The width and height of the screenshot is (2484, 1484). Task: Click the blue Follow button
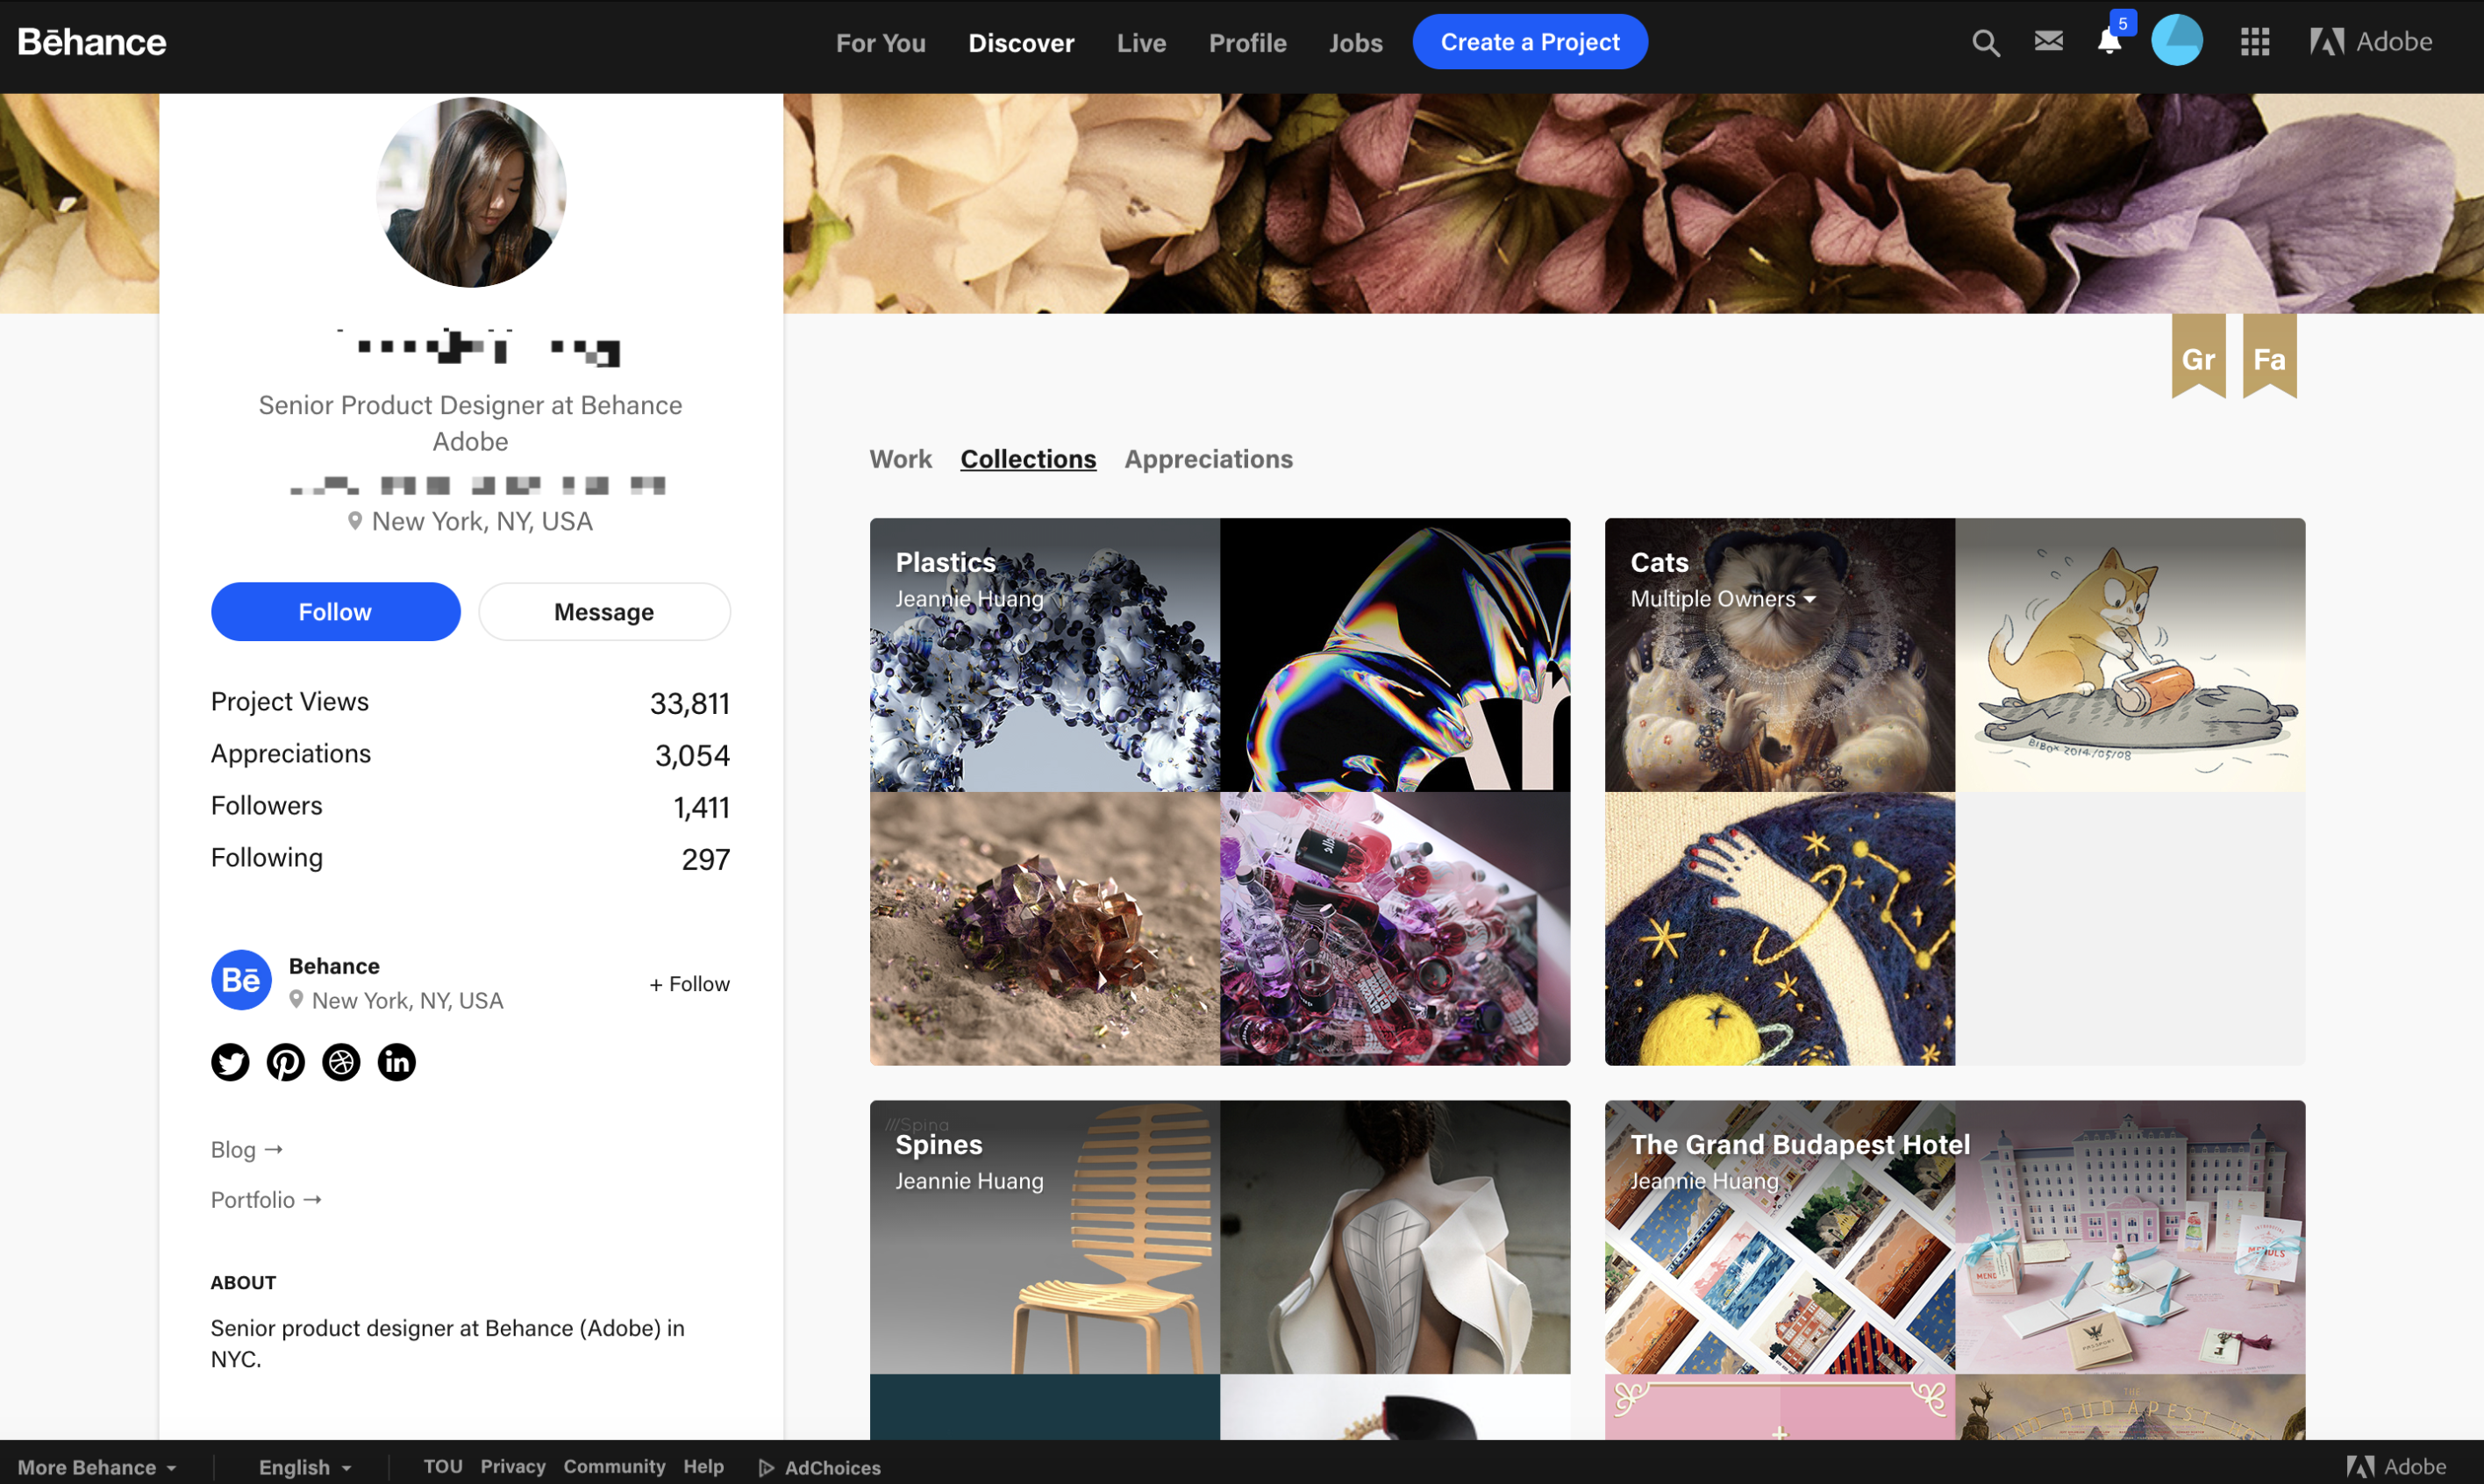pyautogui.click(x=335, y=612)
